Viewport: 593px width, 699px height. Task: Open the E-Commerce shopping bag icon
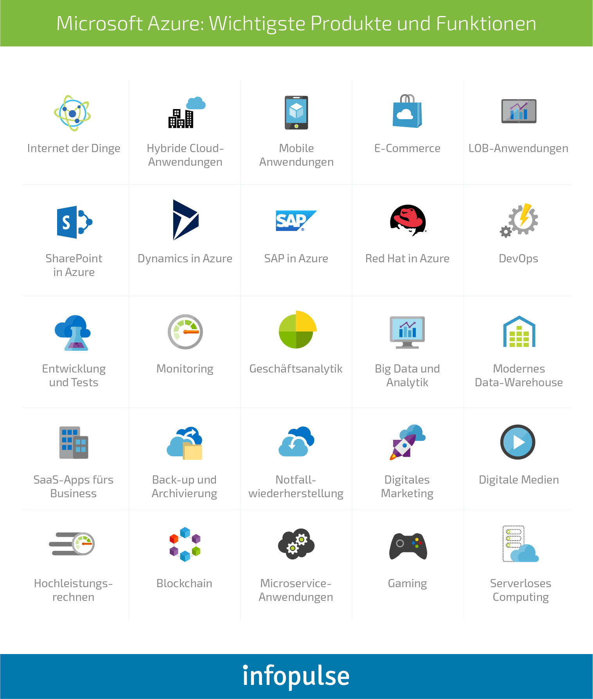point(408,111)
